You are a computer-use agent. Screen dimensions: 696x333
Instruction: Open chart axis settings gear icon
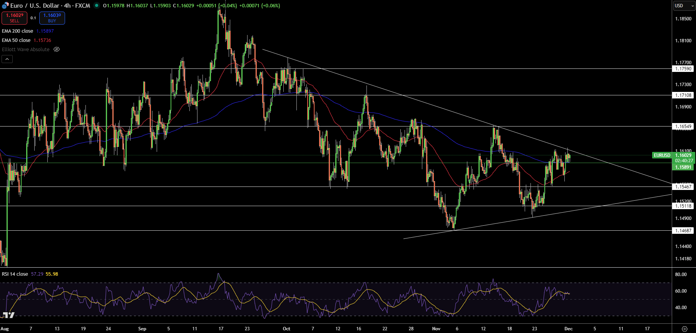pos(684,329)
